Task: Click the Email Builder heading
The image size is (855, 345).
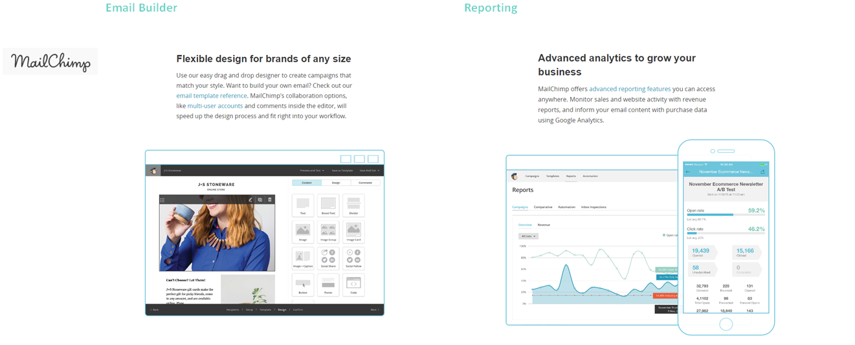Action: (x=141, y=8)
